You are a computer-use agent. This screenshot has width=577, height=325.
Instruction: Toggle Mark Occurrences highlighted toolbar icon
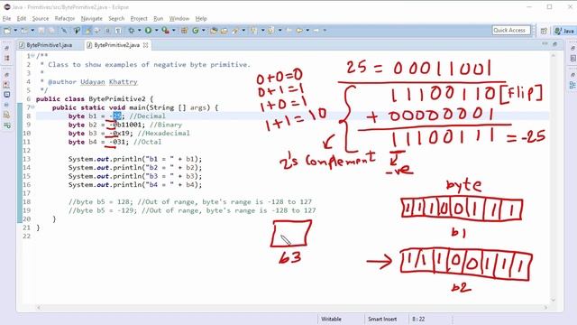click(x=87, y=31)
